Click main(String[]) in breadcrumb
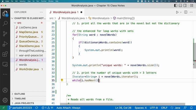Image resolution: width=196 pixels, height=110 pixels. (x=124, y=18)
